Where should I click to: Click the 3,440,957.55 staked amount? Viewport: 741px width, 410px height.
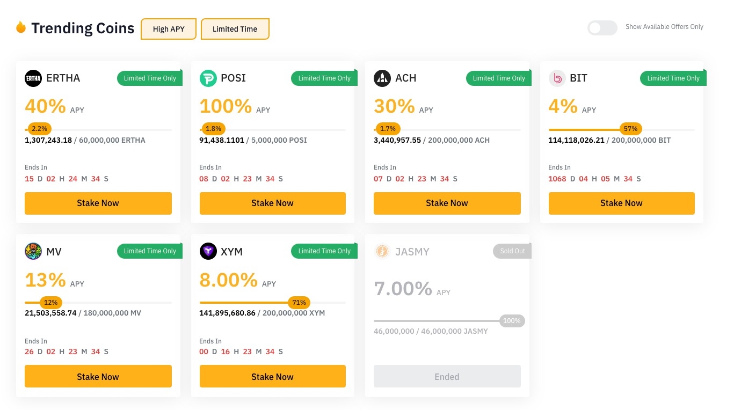397,140
